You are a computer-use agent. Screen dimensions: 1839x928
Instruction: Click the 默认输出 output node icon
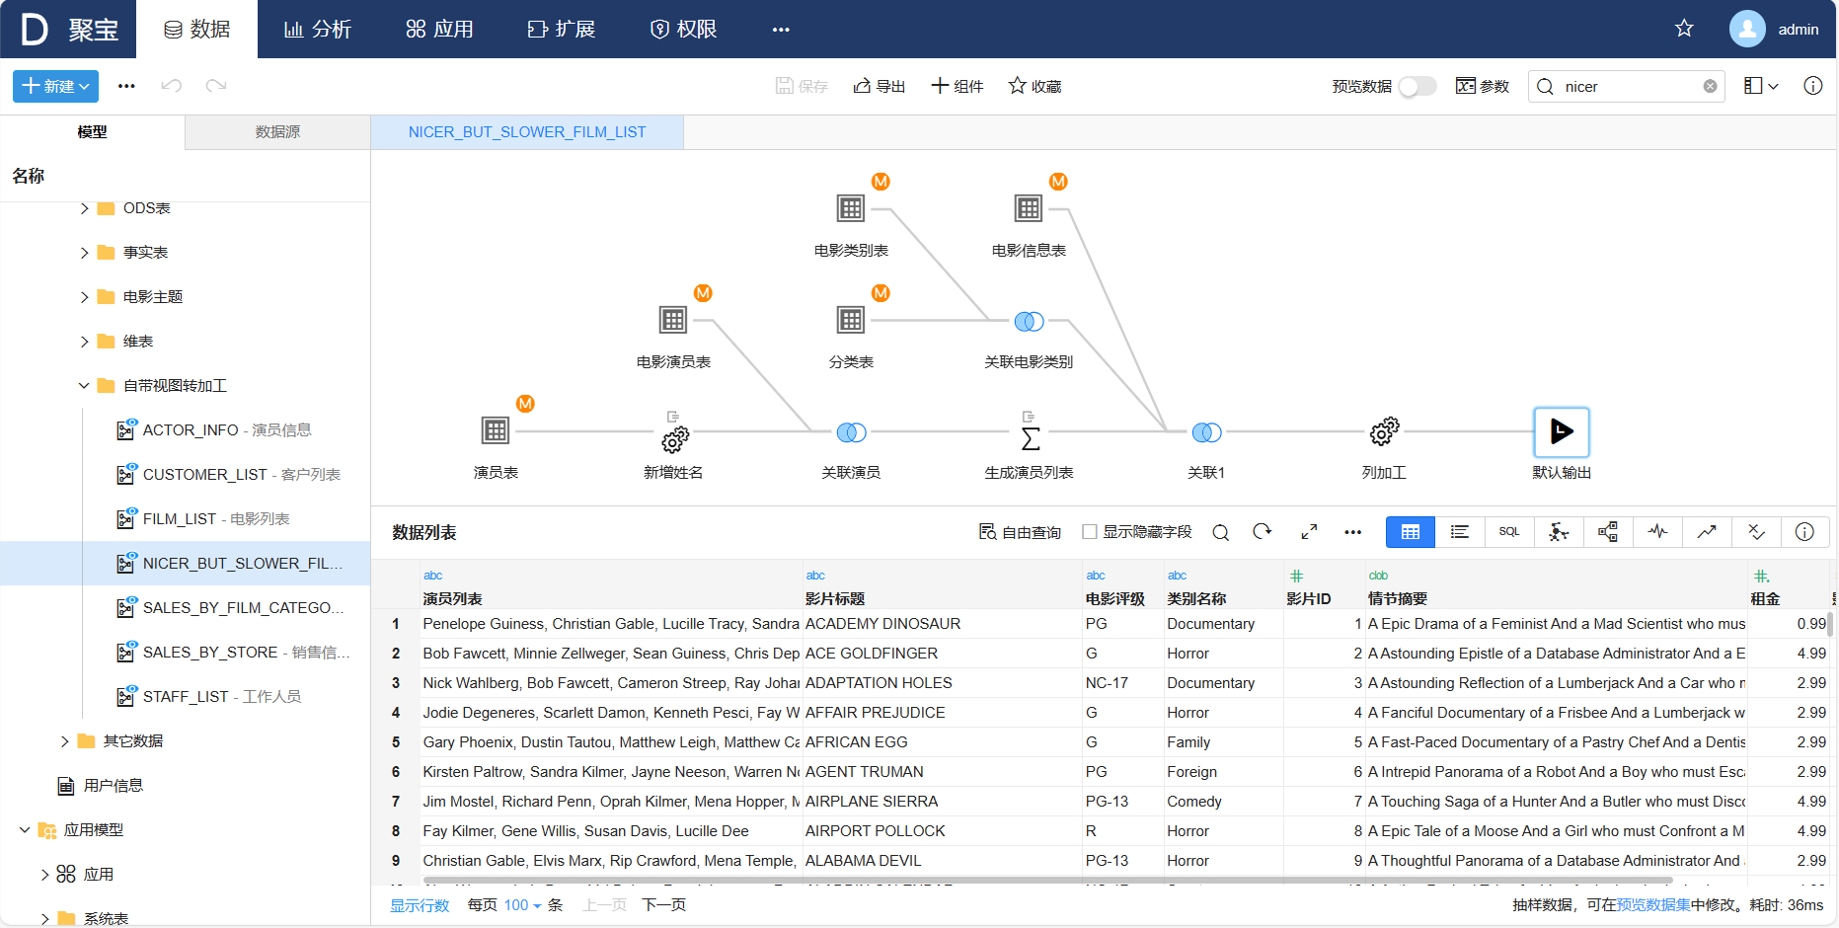[x=1562, y=431]
